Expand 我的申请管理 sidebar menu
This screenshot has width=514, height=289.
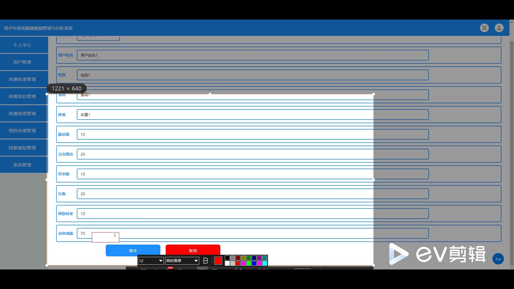click(24, 131)
